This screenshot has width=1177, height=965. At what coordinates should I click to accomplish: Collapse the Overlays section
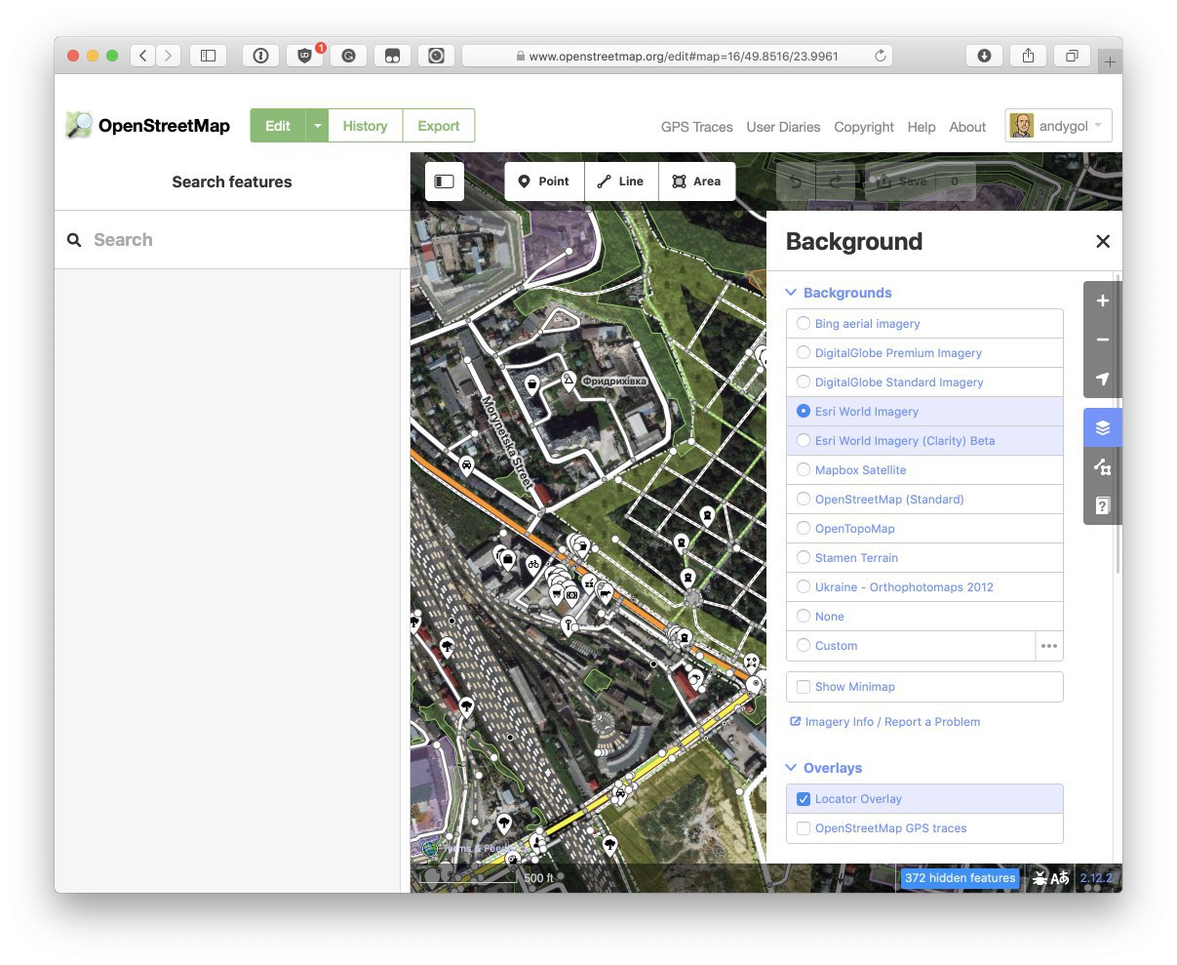pyautogui.click(x=824, y=768)
